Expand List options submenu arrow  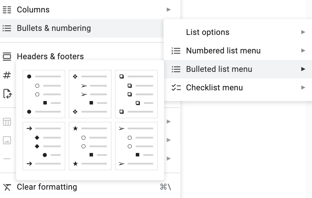point(303,32)
